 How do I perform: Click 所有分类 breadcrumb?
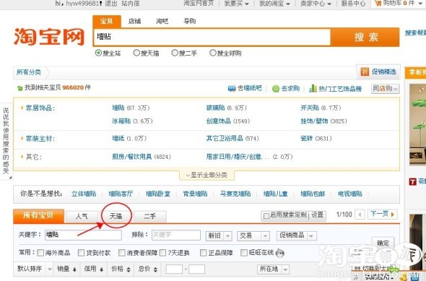[x=29, y=72]
